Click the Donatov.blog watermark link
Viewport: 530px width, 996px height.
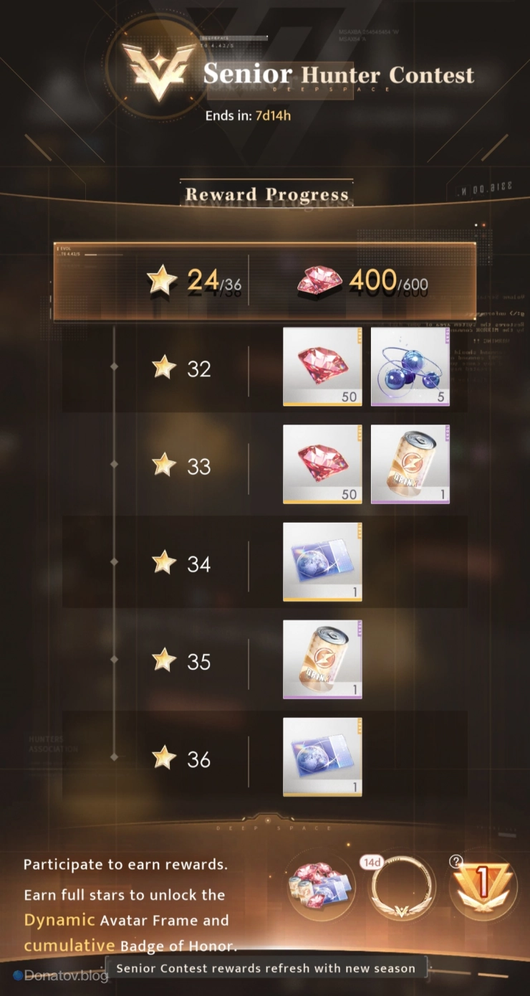[x=61, y=975]
